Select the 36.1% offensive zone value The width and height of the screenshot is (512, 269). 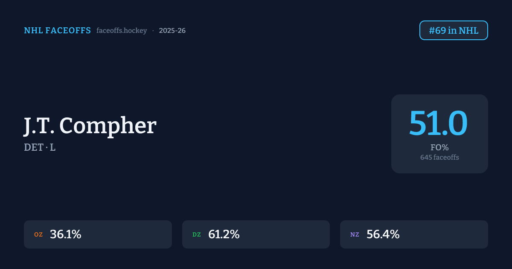tap(65, 234)
